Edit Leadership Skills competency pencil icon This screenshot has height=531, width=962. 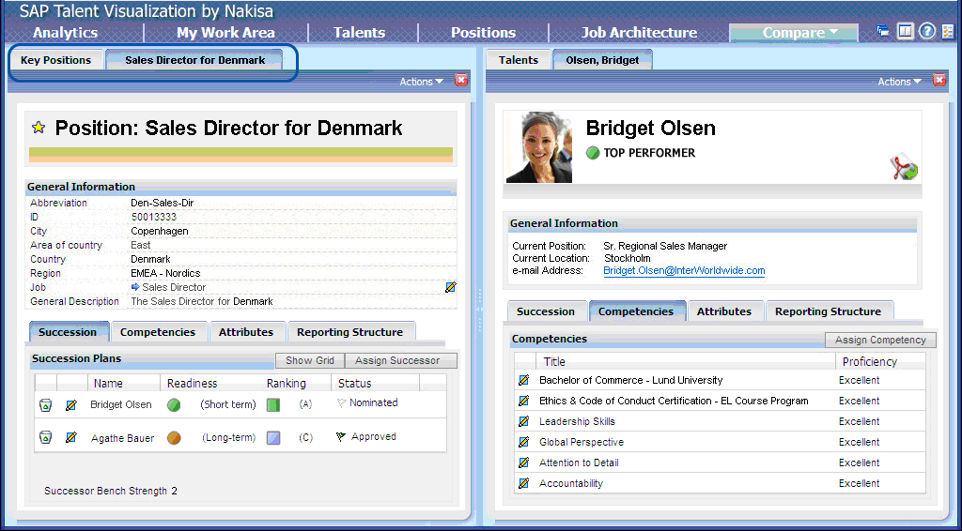pos(524,421)
